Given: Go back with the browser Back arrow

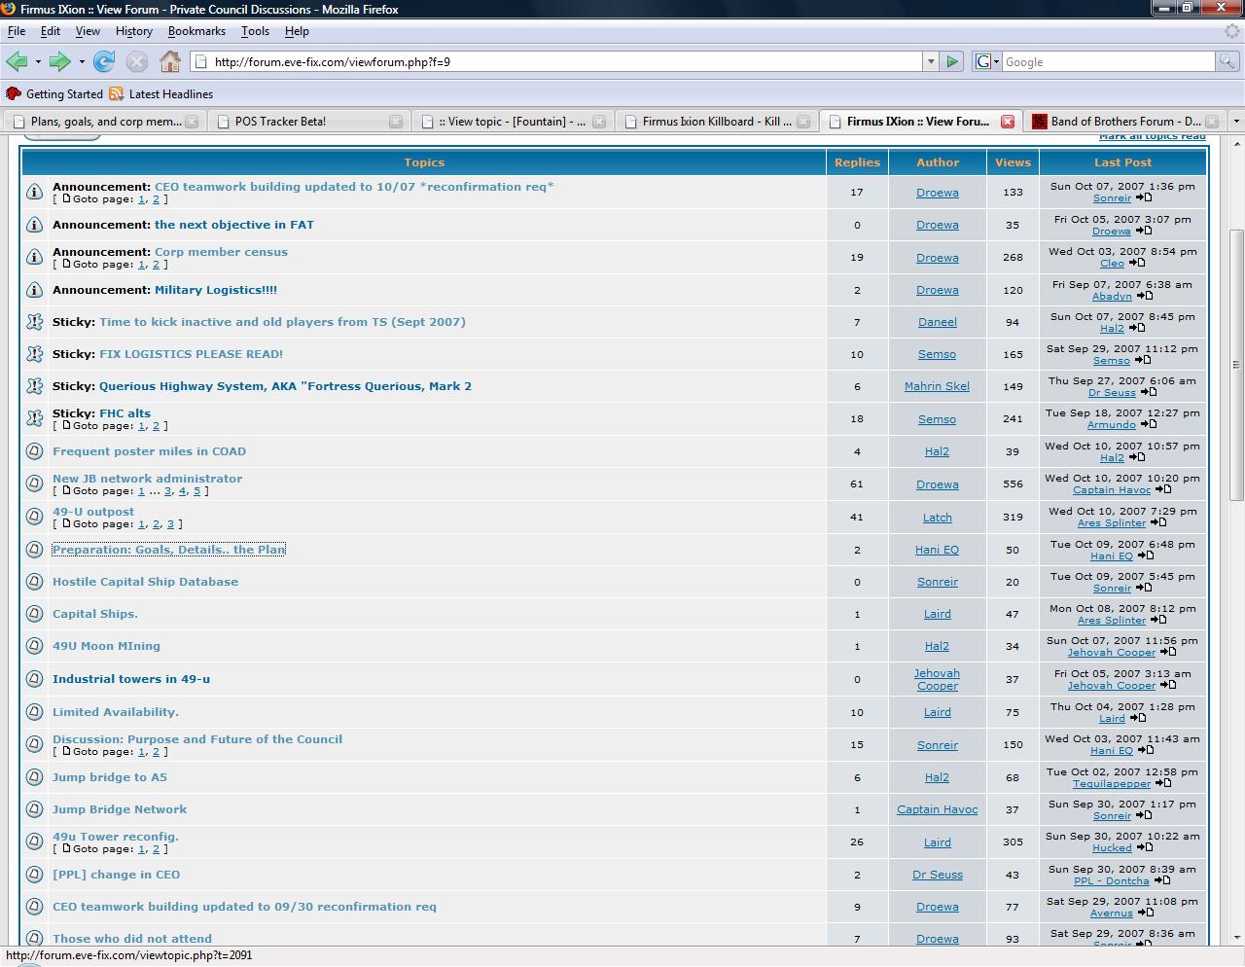Looking at the screenshot, I should (17, 61).
